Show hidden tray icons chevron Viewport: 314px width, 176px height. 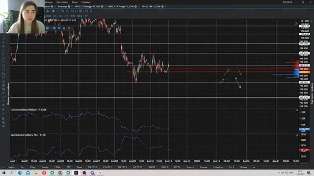(279, 173)
